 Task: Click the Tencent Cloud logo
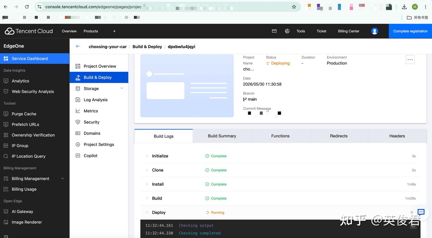point(29,31)
